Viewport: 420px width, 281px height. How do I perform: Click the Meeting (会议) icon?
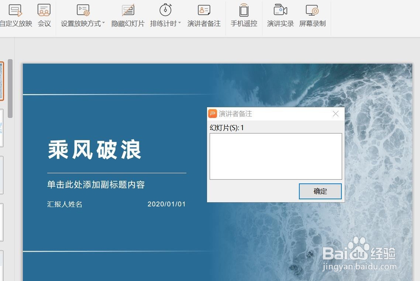click(44, 16)
